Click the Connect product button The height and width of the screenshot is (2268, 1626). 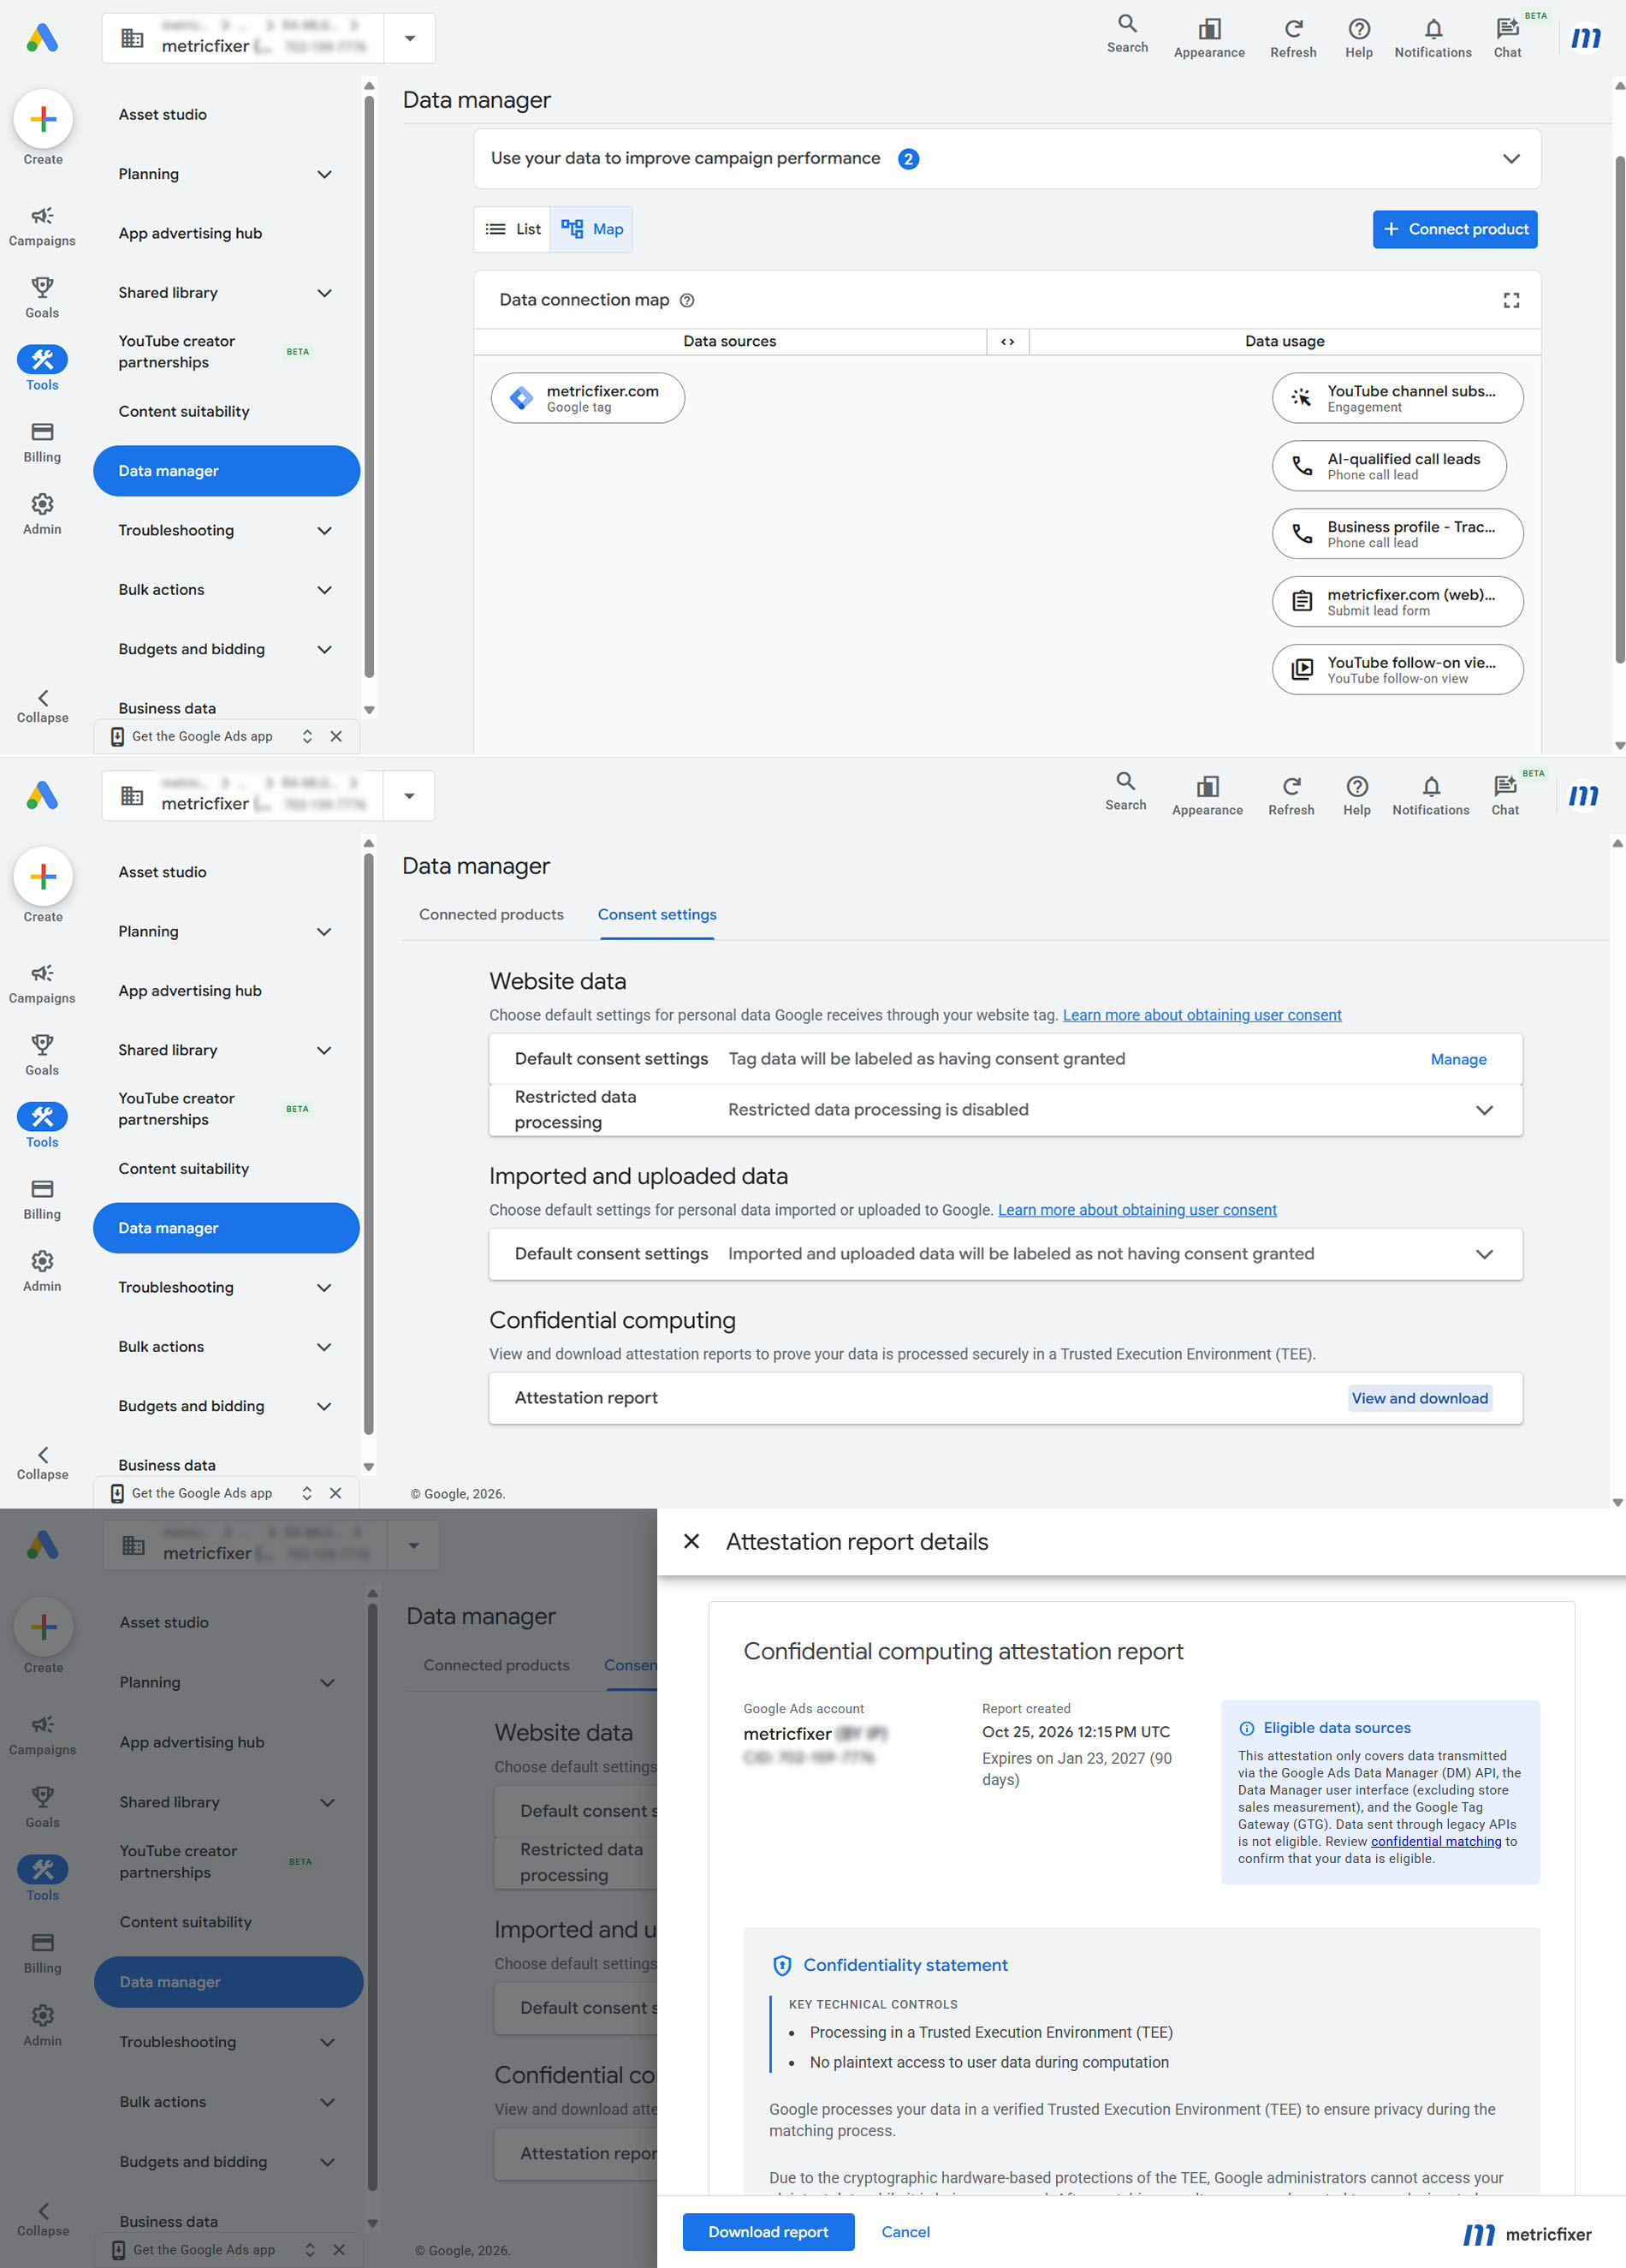pyautogui.click(x=1454, y=229)
